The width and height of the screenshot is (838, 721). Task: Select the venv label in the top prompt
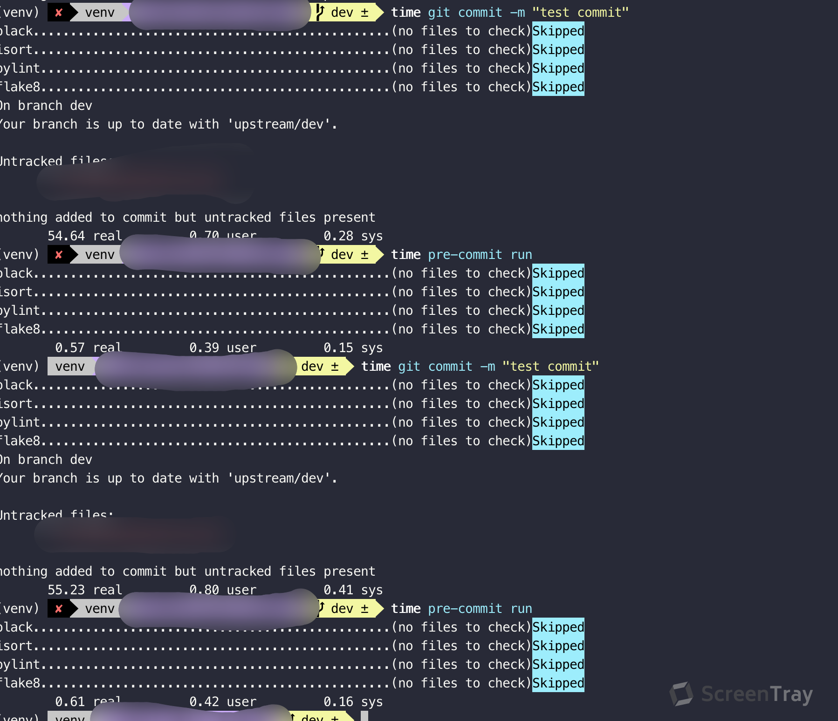[x=99, y=13]
